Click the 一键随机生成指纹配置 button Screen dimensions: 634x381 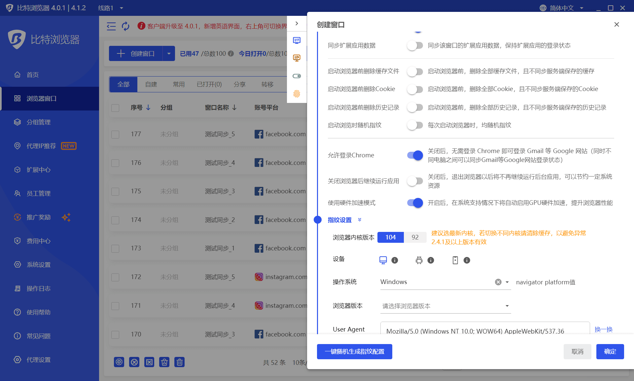[354, 352]
